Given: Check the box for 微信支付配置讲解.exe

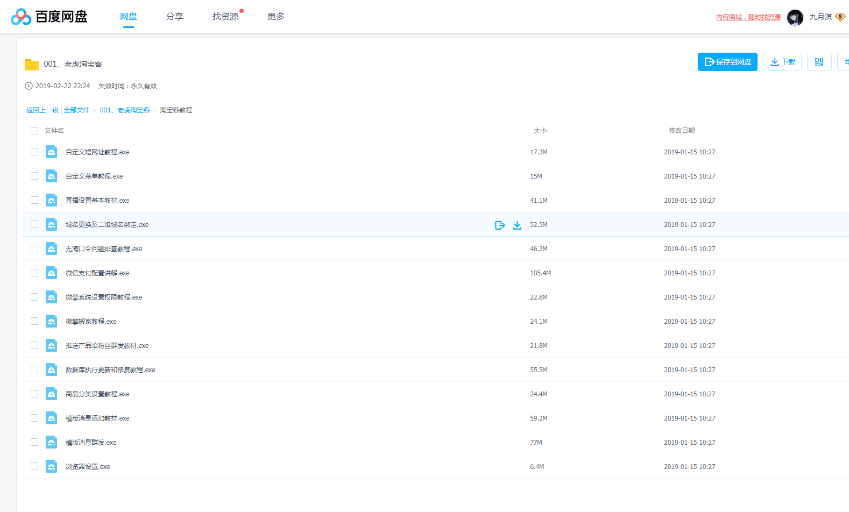Looking at the screenshot, I should [34, 273].
